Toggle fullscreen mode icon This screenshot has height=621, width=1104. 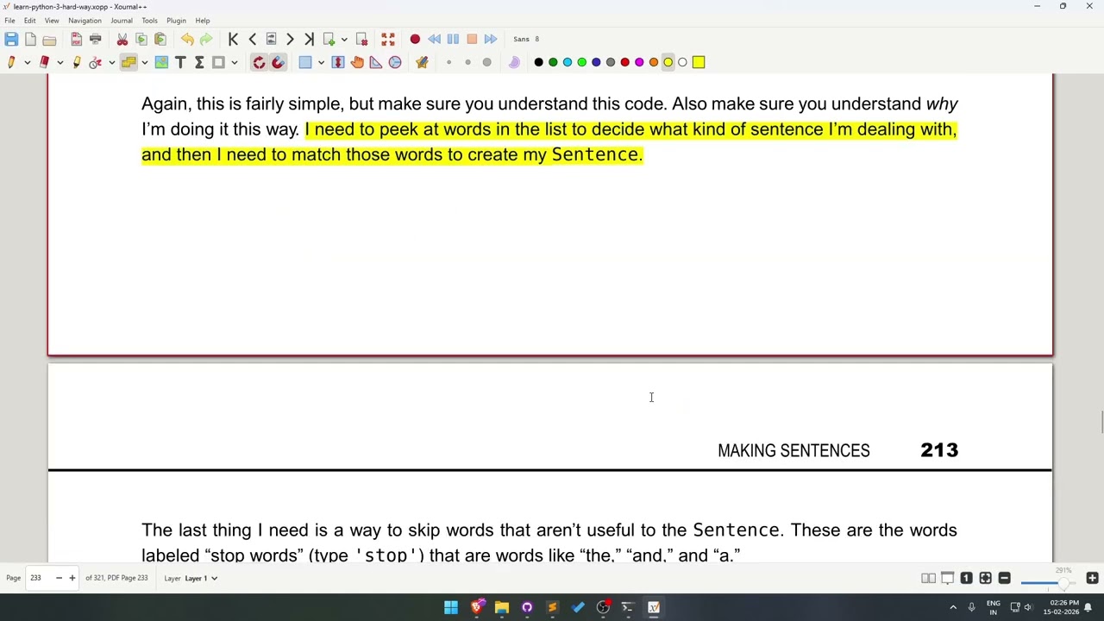click(388, 39)
